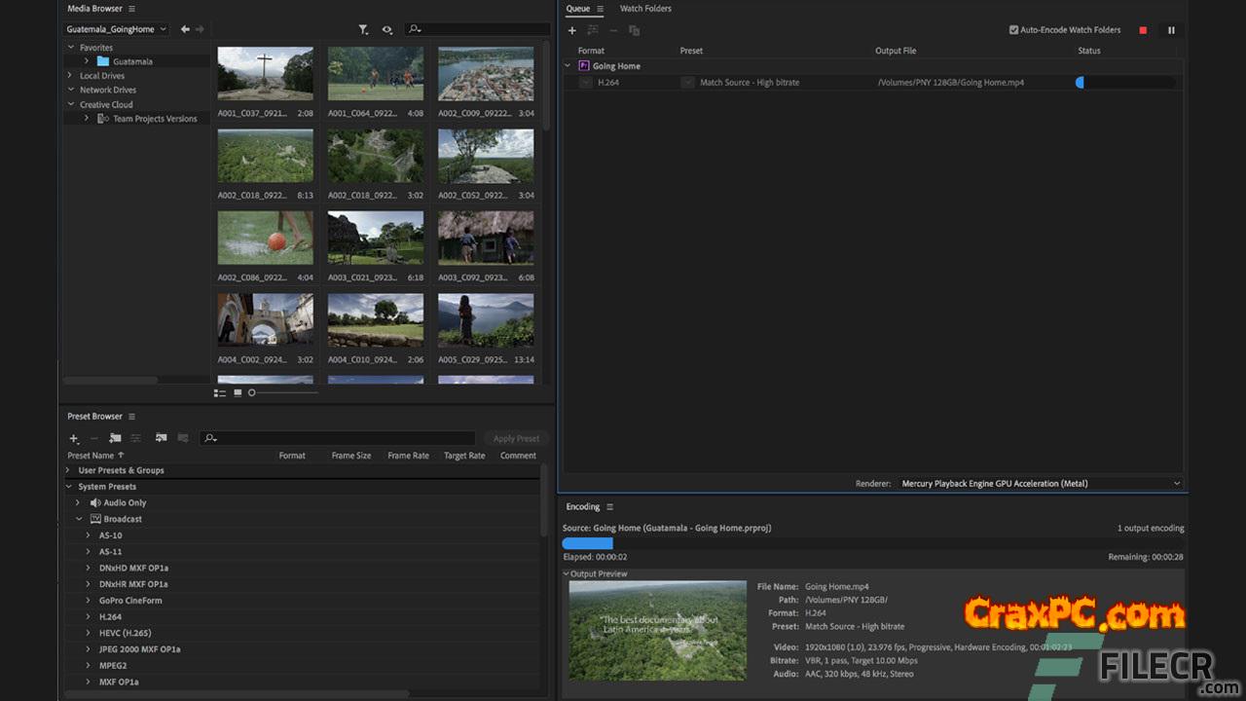Viewport: 1246px width, 701px height.
Task: Collapse the Output Preview section
Action: pyautogui.click(x=567, y=573)
